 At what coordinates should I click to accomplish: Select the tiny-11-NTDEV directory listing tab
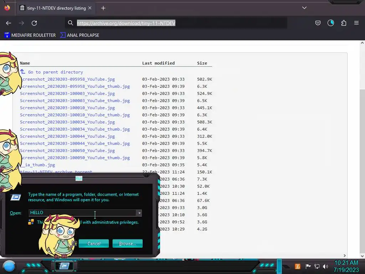(x=56, y=8)
